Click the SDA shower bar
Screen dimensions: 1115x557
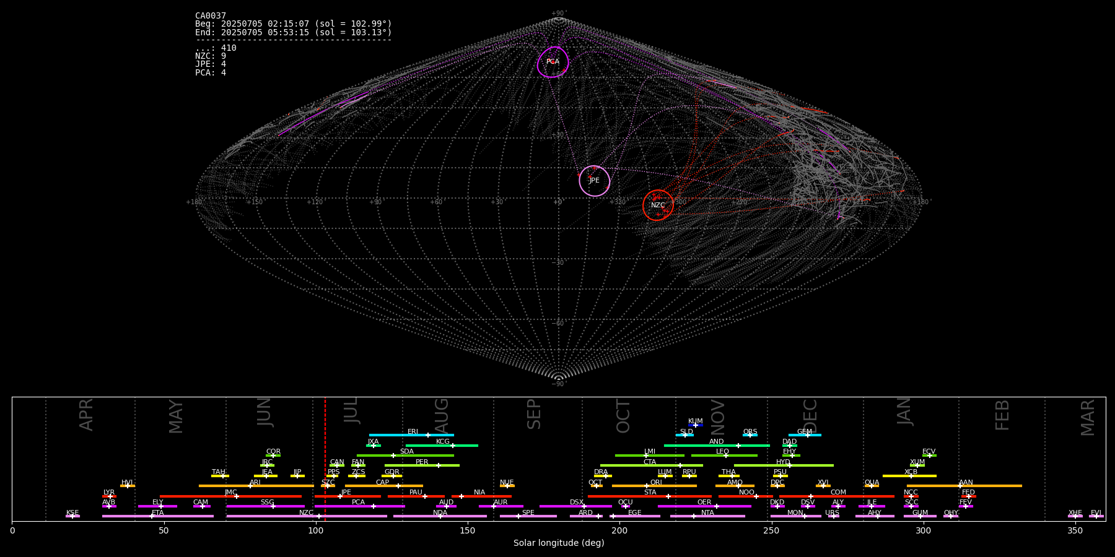[x=405, y=456]
